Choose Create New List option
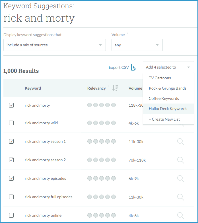The width and height of the screenshot is (198, 223). [164, 119]
